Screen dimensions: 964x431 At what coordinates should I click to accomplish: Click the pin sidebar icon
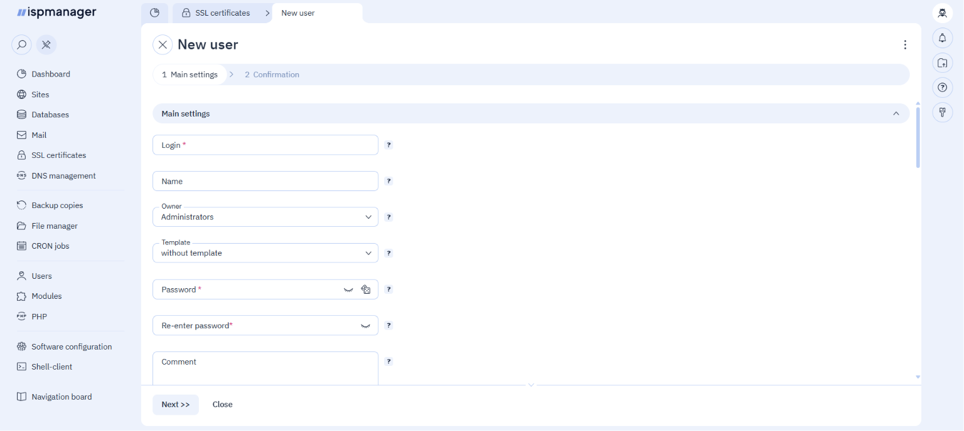point(46,45)
